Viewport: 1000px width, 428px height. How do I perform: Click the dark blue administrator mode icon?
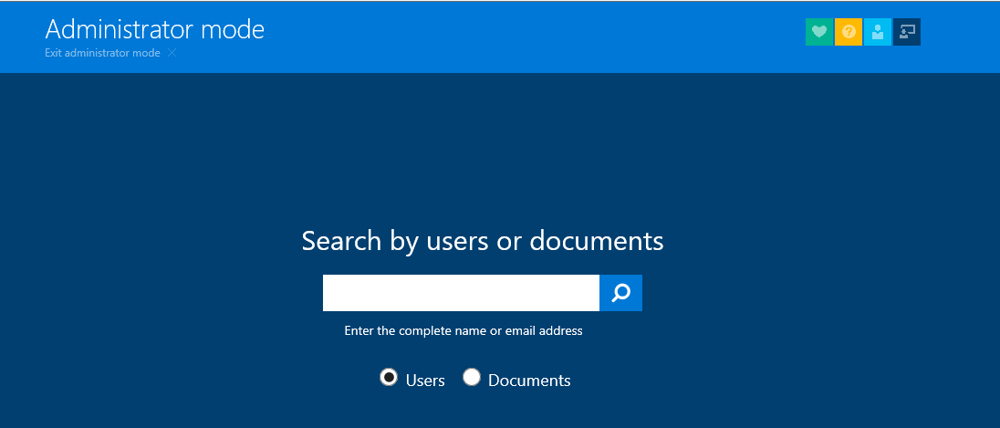coord(907,32)
